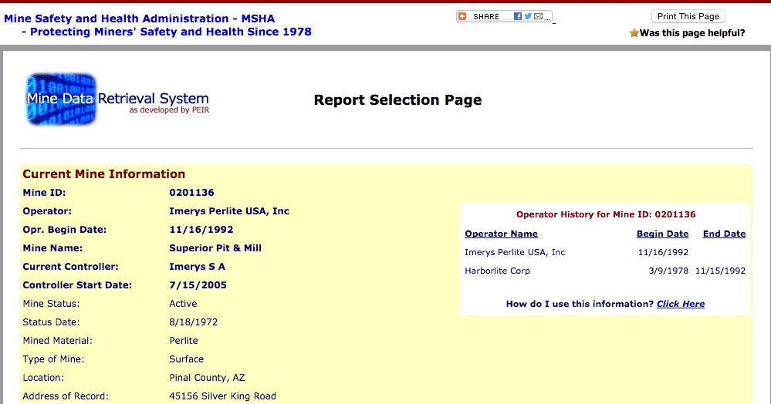Select mine name 'Superior Pit & Mill'
The height and width of the screenshot is (404, 771).
(x=215, y=248)
